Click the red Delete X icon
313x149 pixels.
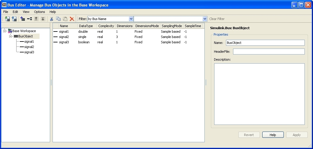72,19
